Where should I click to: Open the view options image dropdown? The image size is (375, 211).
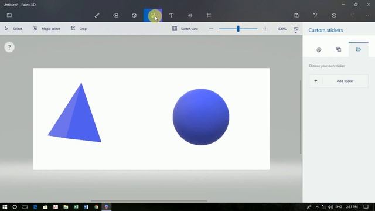pyautogui.click(x=296, y=29)
